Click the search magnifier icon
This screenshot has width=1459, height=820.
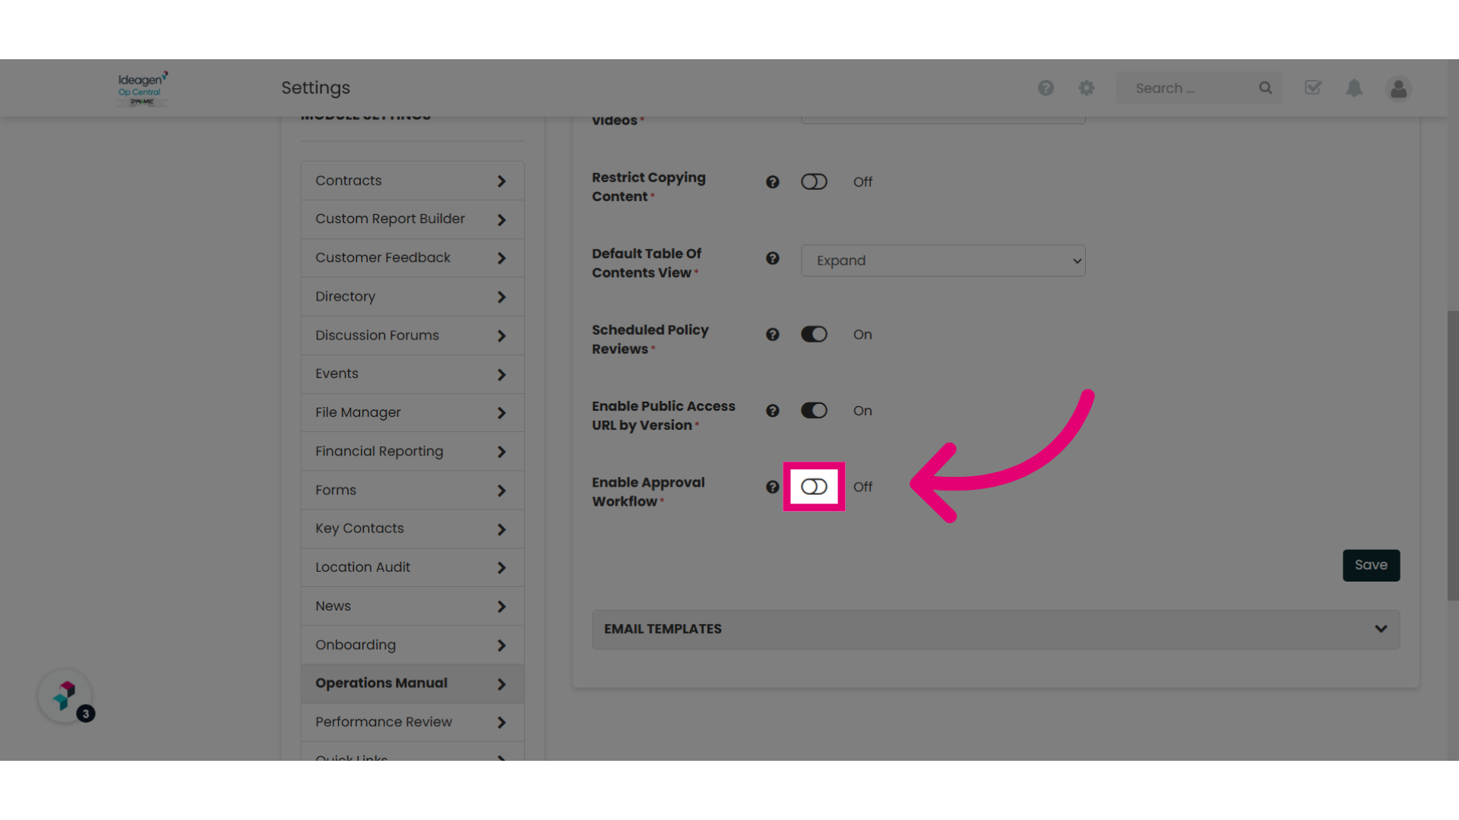1265,88
